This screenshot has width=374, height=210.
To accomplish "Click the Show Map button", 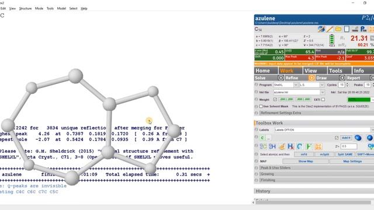I will point(306,161).
